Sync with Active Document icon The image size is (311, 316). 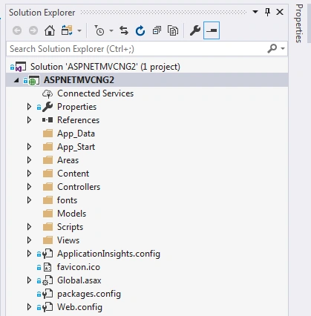click(x=124, y=30)
